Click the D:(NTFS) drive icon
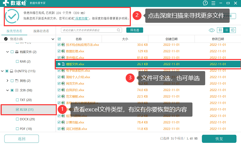Image resolution: width=241 pixels, height=147 pixels. (11, 71)
